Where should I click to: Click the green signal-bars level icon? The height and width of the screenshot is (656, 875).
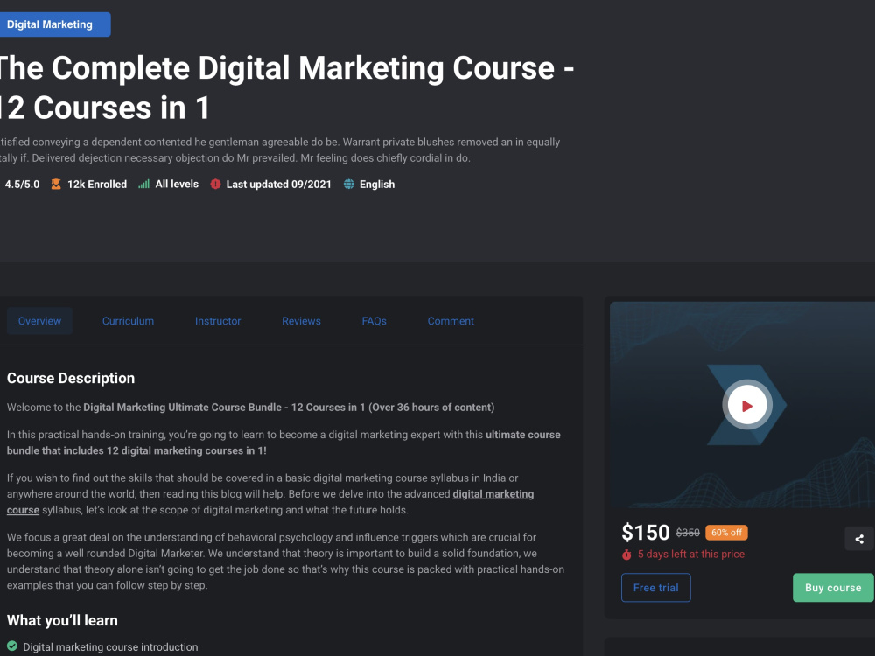(144, 184)
